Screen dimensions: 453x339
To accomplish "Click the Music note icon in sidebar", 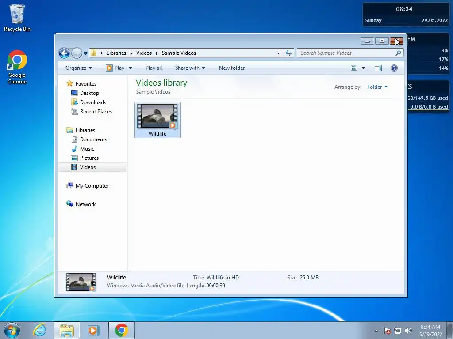I will pos(74,148).
